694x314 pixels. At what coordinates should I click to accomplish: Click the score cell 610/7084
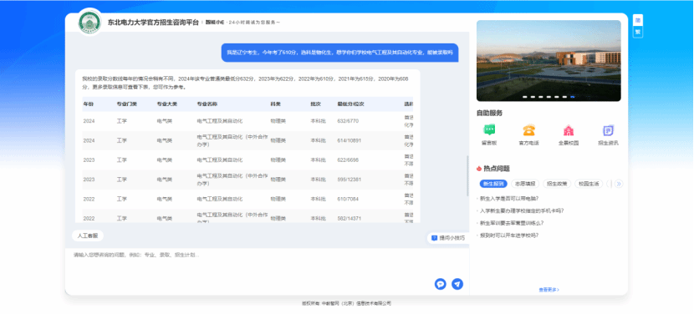[x=348, y=199]
